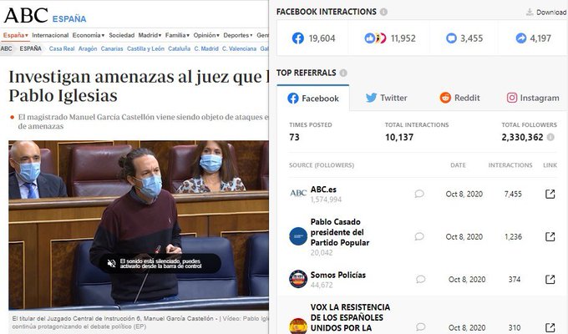Open external link for the Pablo Casado post
This screenshot has height=334, width=568.
click(550, 236)
